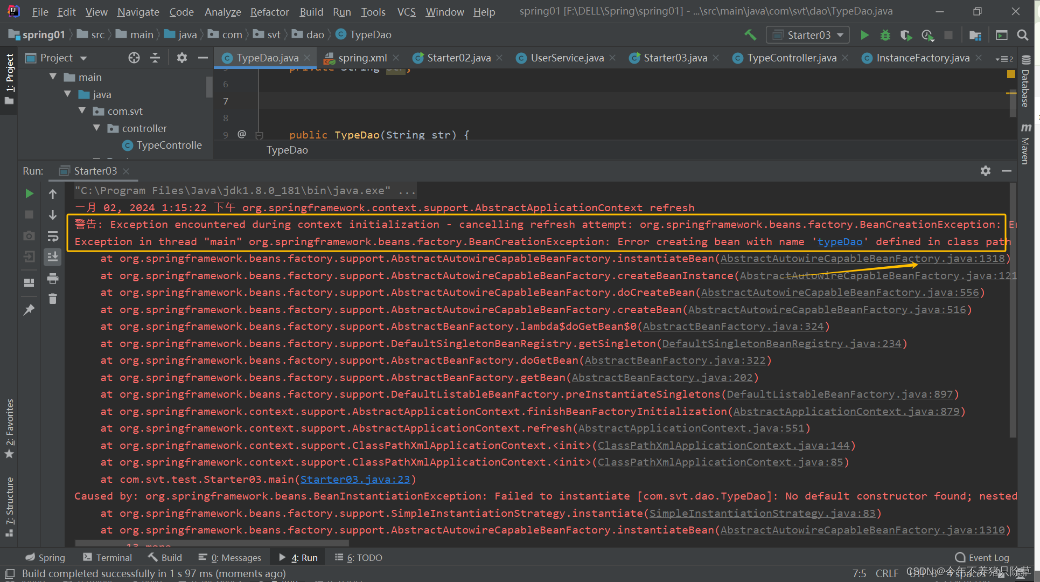1040x582 pixels.
Task: Open Run panel settings gear
Action: [986, 171]
